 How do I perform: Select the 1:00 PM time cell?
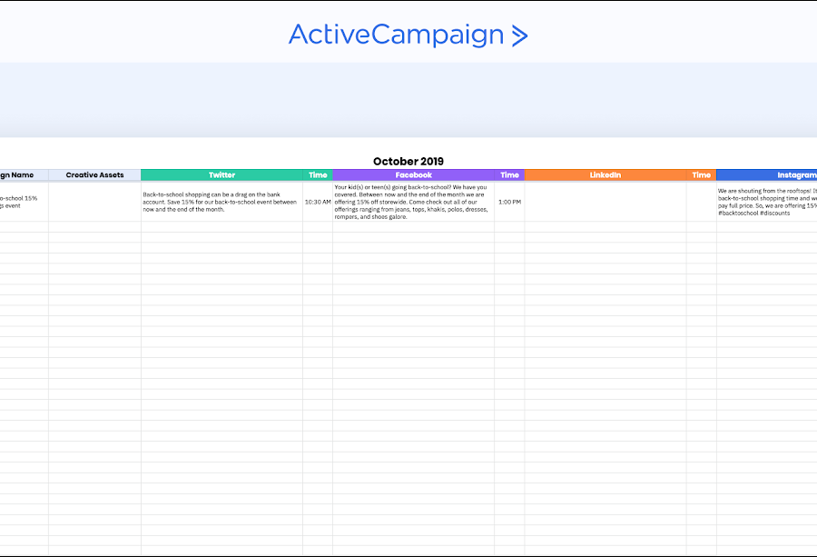(x=509, y=202)
